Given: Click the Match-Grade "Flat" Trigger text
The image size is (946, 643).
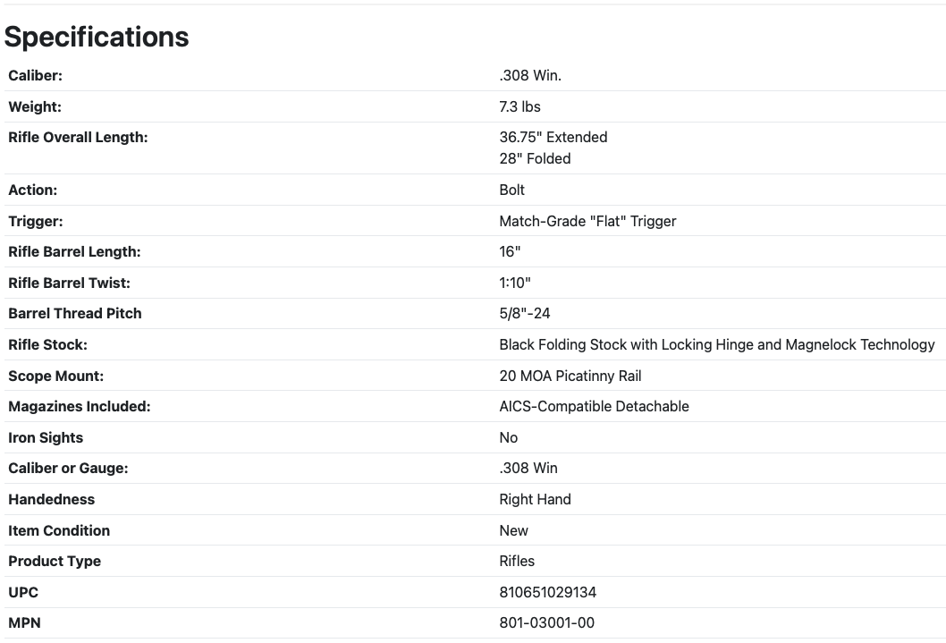Looking at the screenshot, I should [x=587, y=221].
